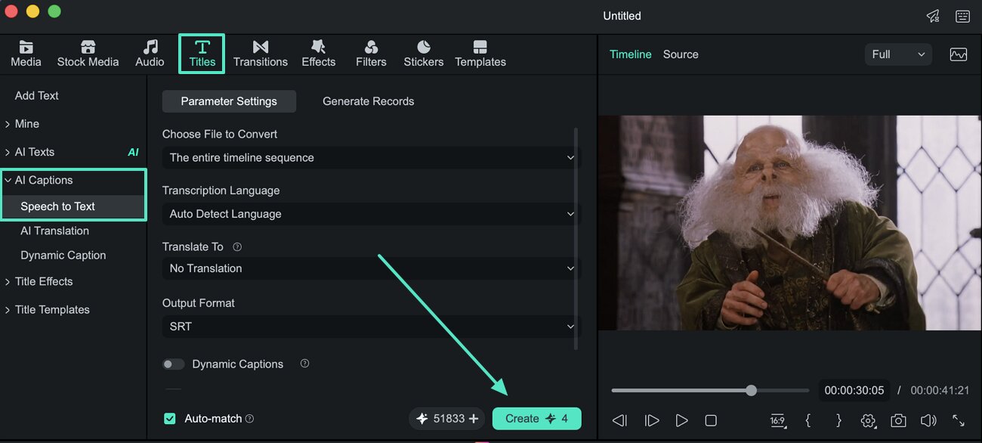The width and height of the screenshot is (982, 443).
Task: Click Add Text in sidebar
Action: tap(36, 96)
